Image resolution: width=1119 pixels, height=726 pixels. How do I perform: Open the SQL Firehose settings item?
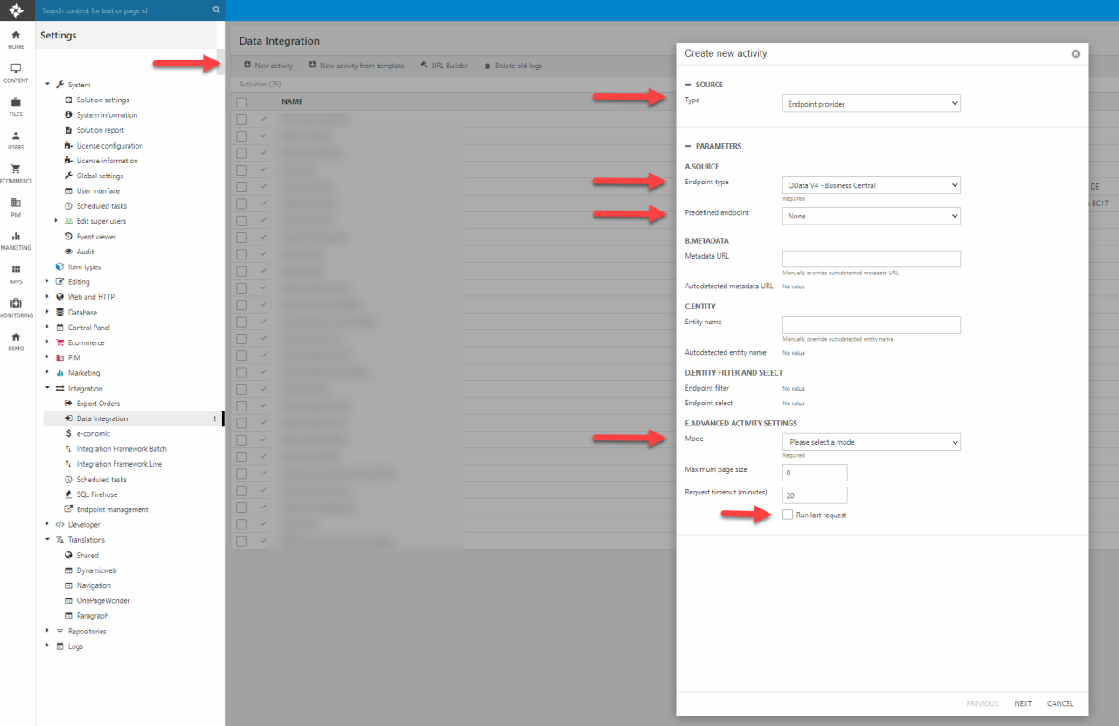[96, 494]
